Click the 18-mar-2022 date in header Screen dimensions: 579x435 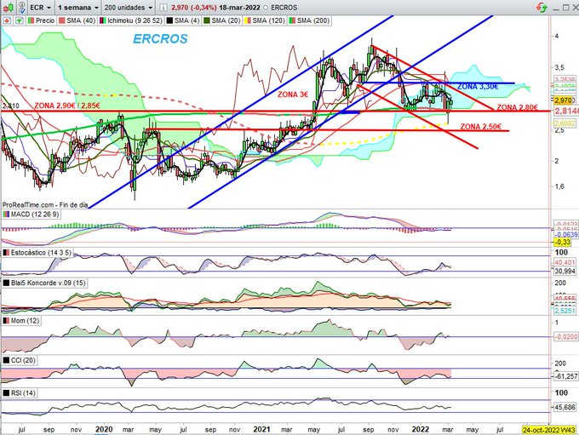click(x=239, y=8)
